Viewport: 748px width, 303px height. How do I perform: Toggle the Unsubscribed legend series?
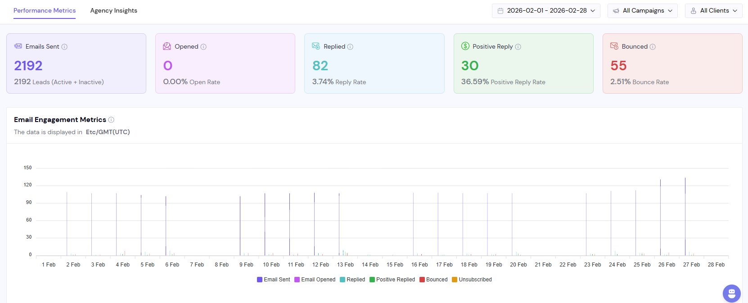(472, 280)
